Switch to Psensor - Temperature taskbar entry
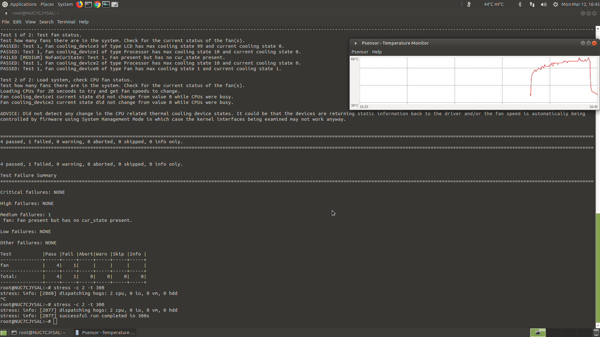 [105, 333]
